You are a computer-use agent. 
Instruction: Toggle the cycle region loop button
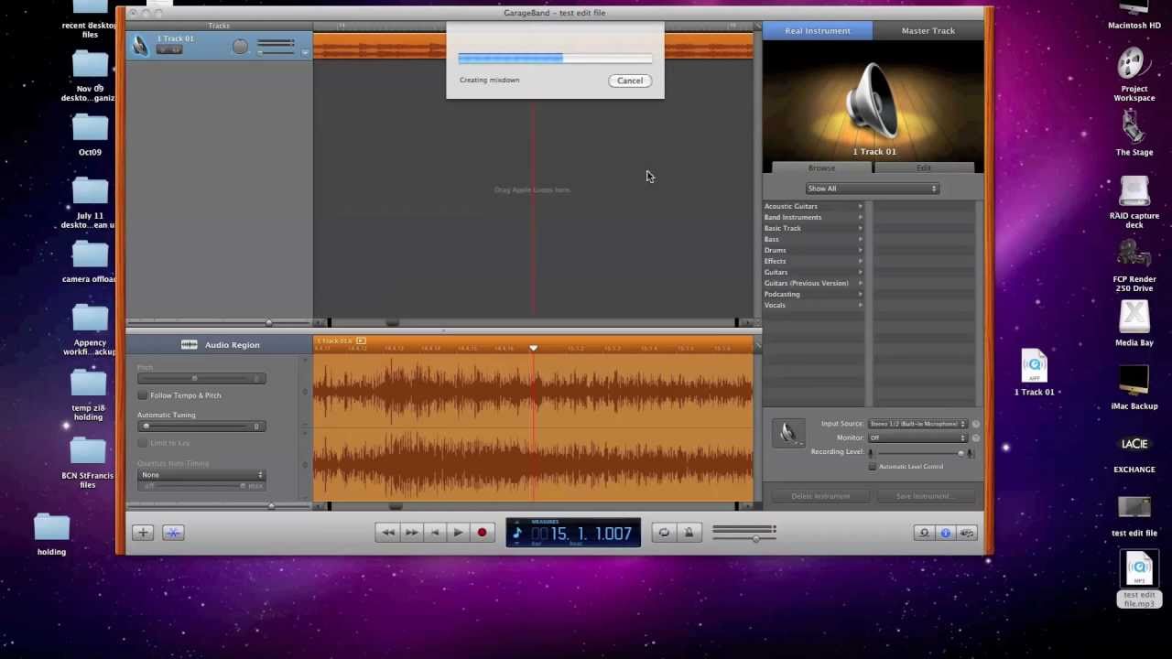pyautogui.click(x=664, y=533)
